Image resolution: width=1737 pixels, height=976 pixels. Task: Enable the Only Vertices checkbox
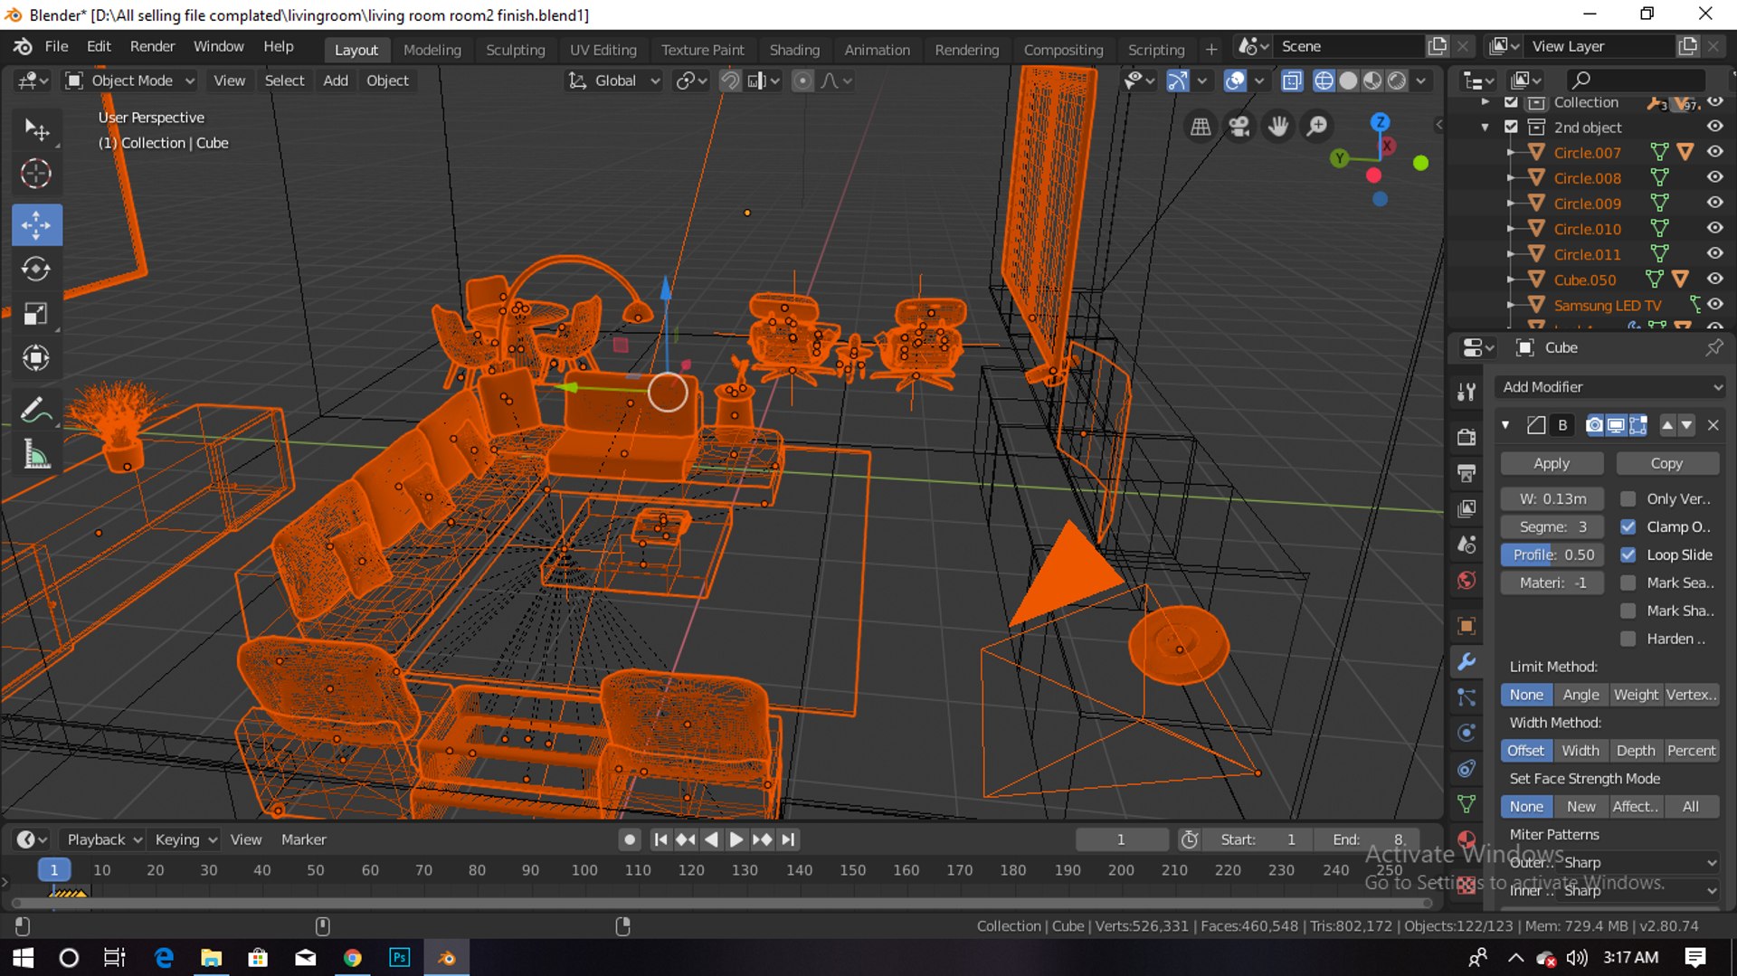[x=1628, y=498]
